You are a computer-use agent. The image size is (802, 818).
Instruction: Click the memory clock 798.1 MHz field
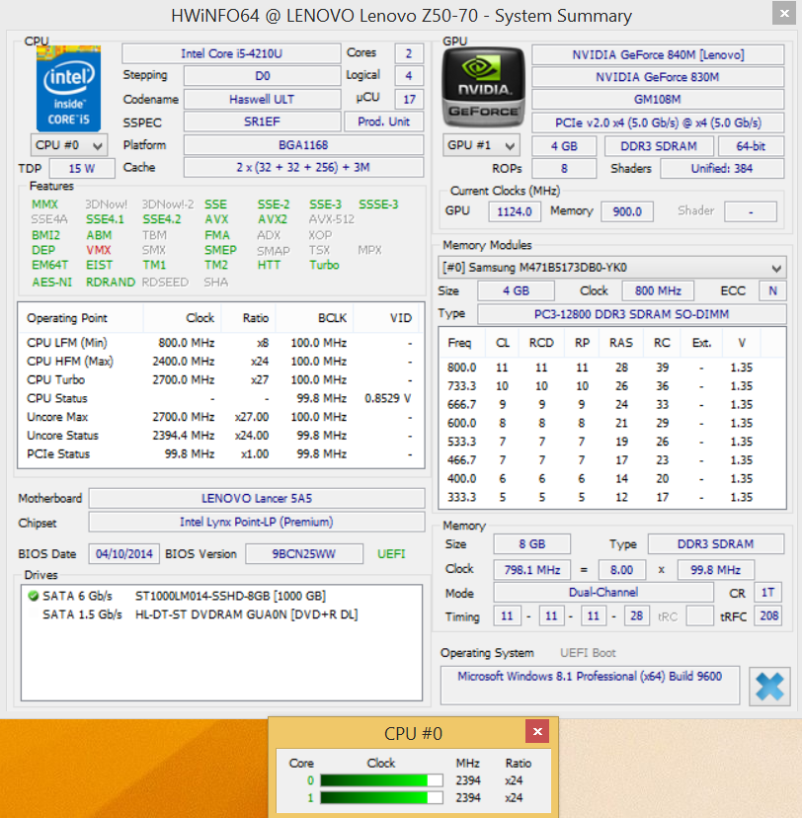click(532, 570)
